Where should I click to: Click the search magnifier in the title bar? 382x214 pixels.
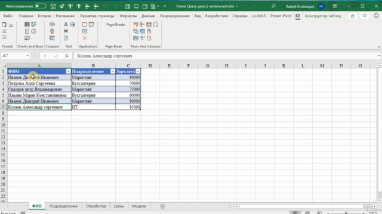coord(273,6)
